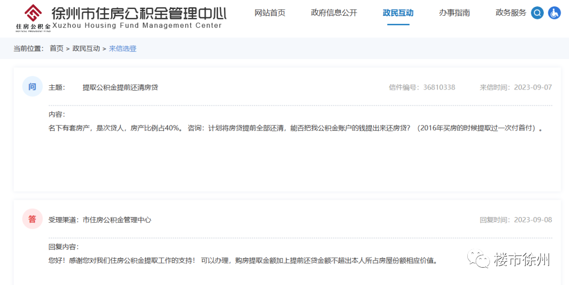The width and height of the screenshot is (569, 285).
Task: Click the blue search magnifier icon
Action: [x=537, y=13]
